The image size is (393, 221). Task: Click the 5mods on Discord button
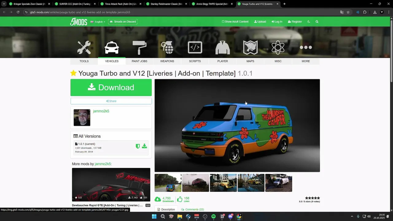coord(123,22)
